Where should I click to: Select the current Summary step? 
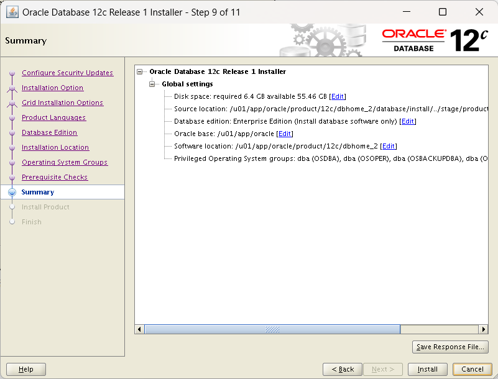pos(38,192)
